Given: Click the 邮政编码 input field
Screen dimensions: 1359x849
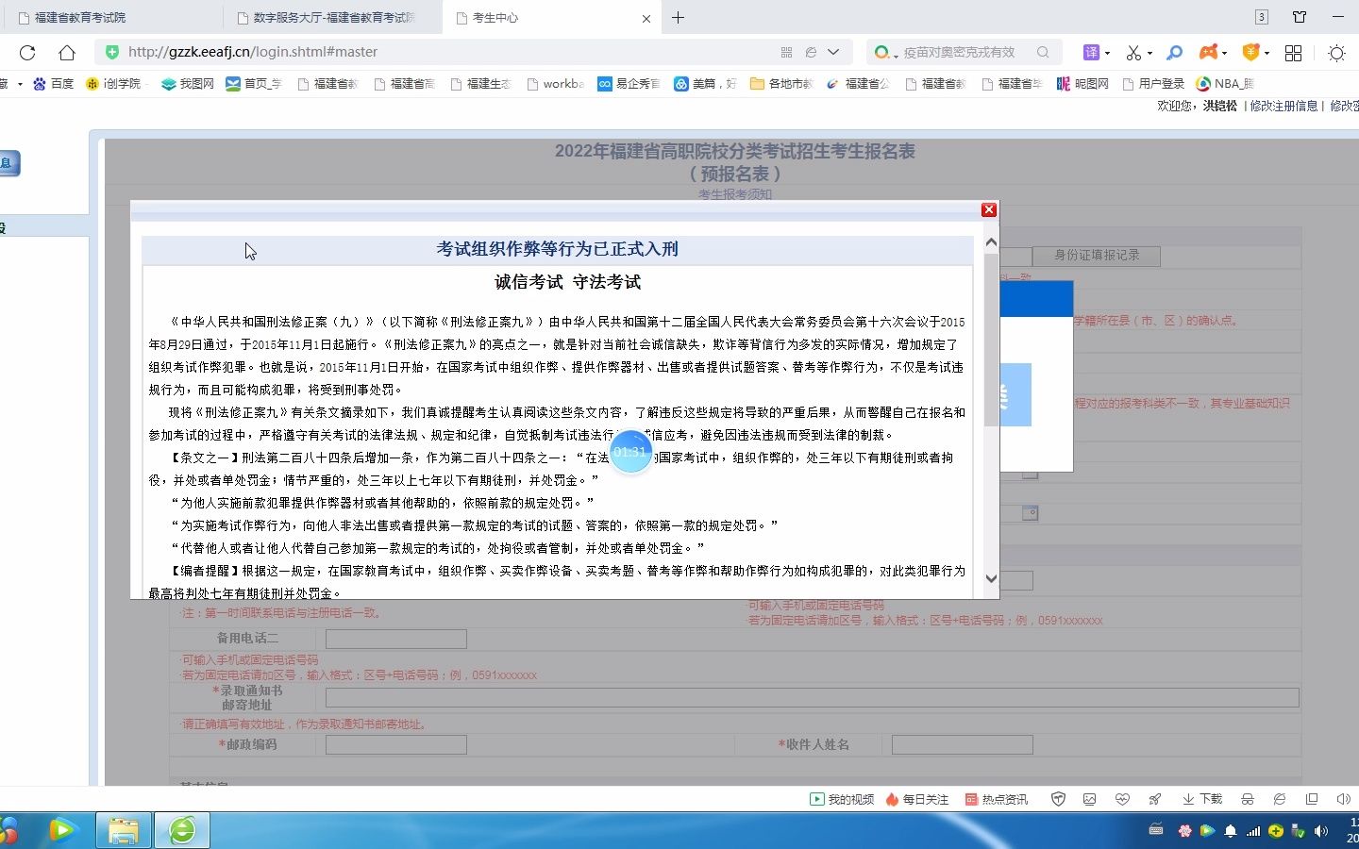Looking at the screenshot, I should tap(396, 745).
